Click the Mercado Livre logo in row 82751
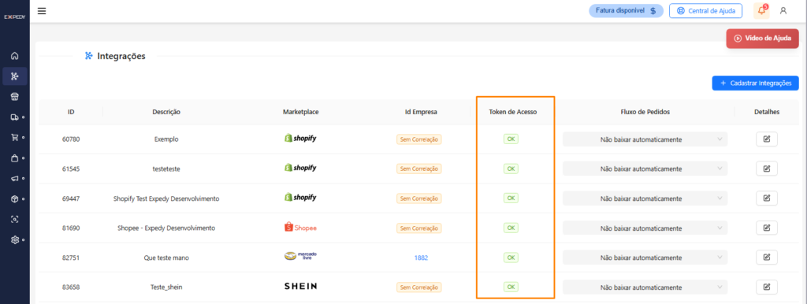 [x=300, y=256]
